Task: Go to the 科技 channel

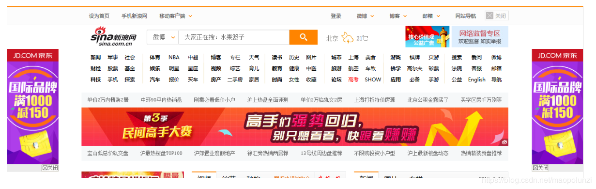Action: pyautogui.click(x=95, y=79)
